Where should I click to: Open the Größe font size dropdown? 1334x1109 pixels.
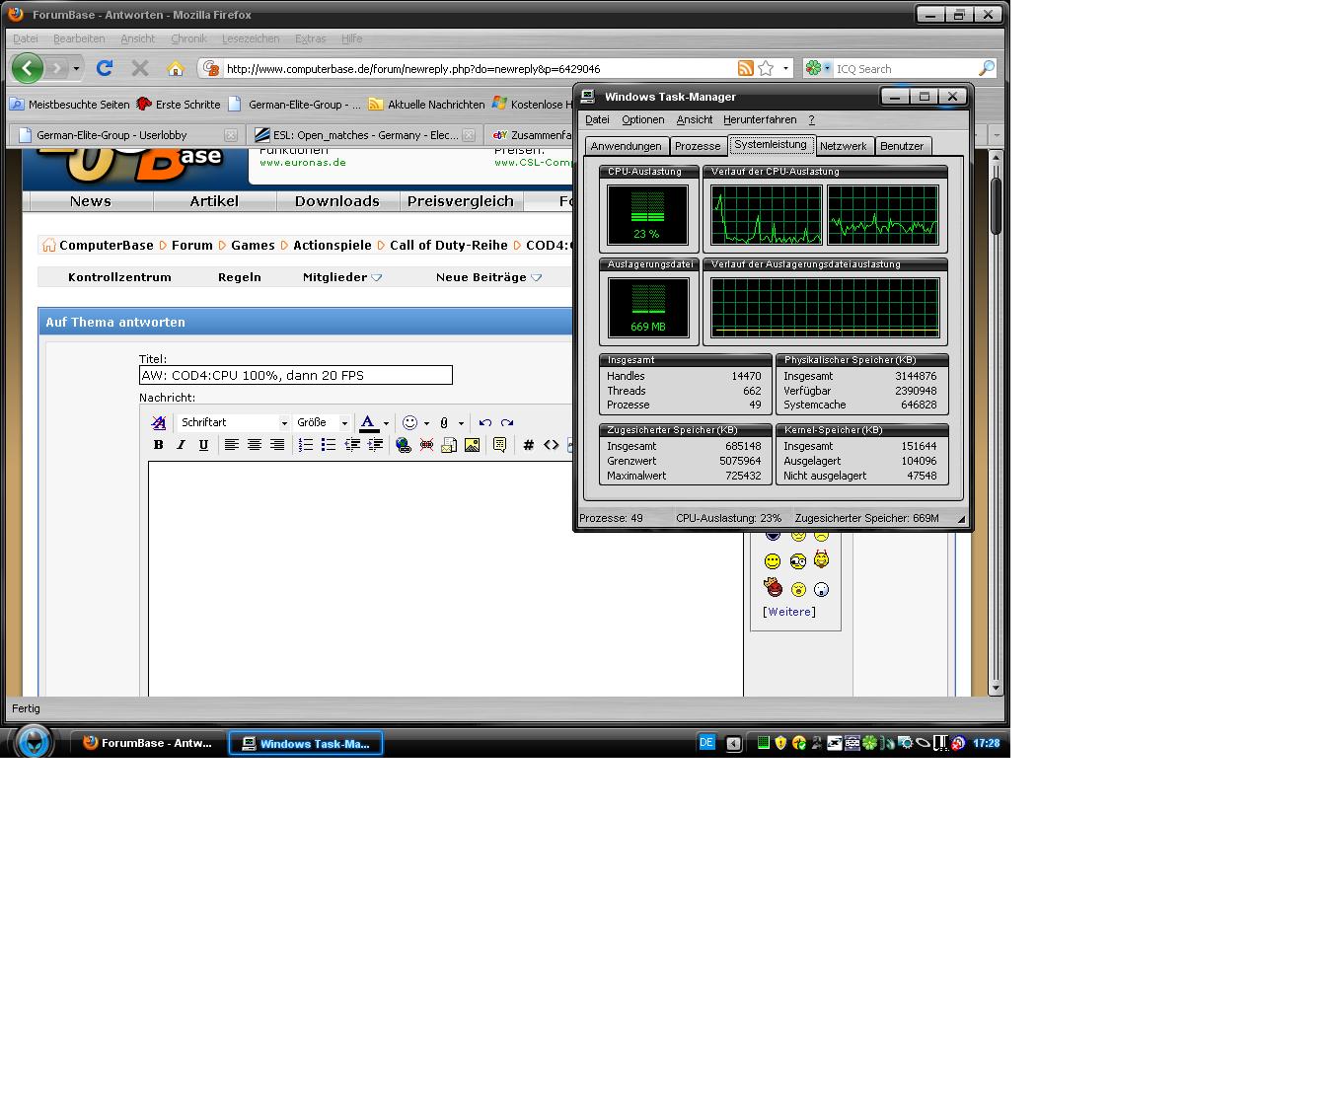pyautogui.click(x=322, y=422)
